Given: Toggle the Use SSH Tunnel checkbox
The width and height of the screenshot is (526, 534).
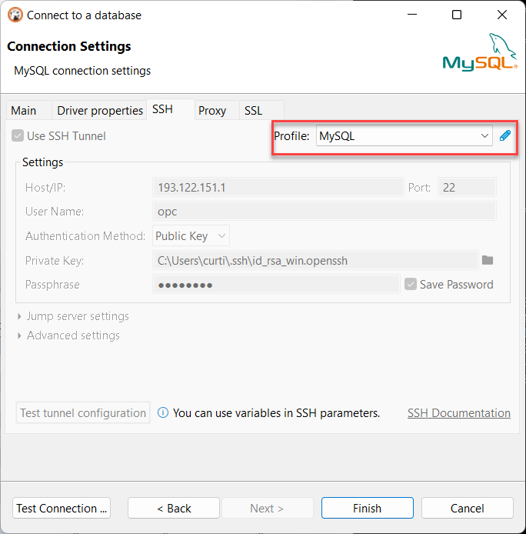Looking at the screenshot, I should tap(18, 136).
